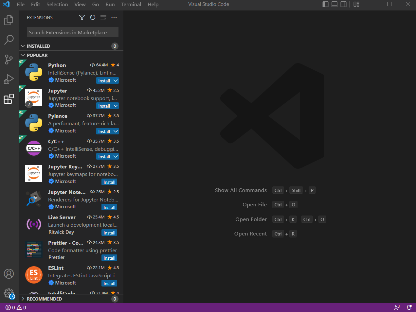Screen dimensions: 416x312
Task: Select the Jupyter extension icon
Action: [34, 97]
